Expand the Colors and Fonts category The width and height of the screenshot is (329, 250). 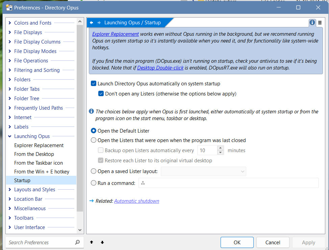click(10, 23)
